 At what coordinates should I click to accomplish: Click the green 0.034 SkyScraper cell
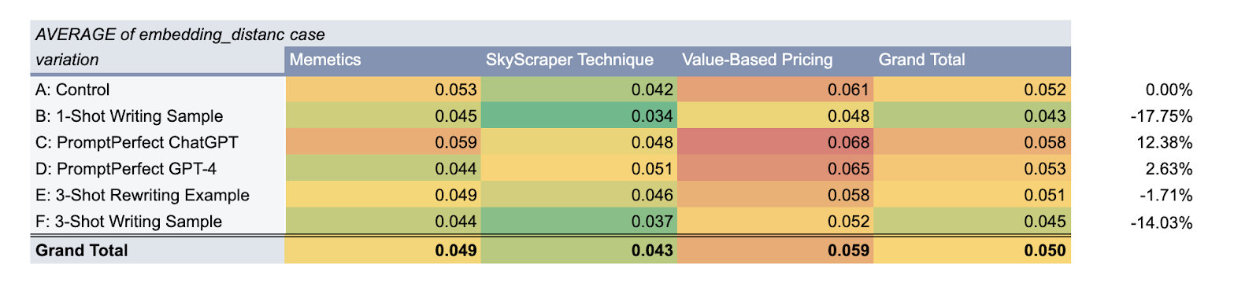578,116
